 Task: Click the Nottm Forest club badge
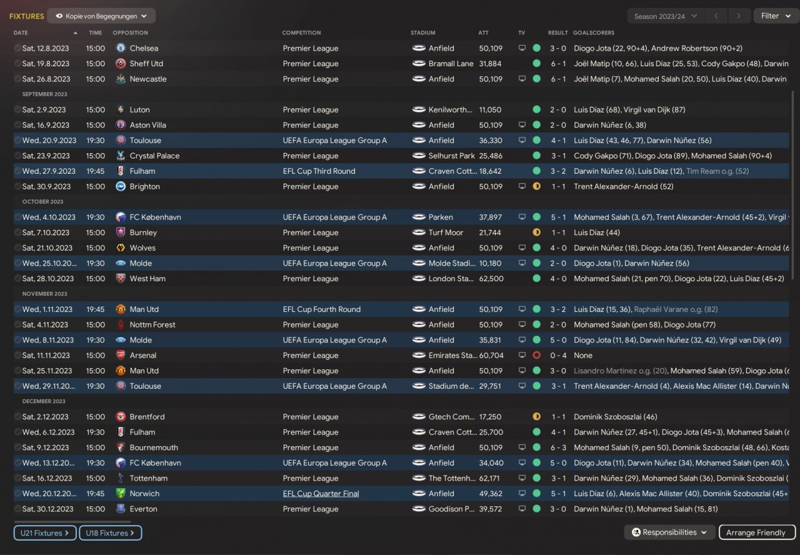point(121,324)
